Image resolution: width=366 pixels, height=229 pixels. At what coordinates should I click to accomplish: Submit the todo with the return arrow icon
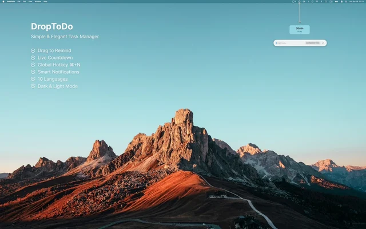323,43
